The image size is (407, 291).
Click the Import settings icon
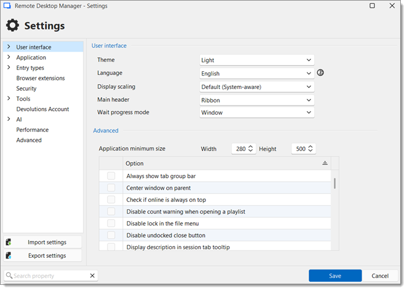pyautogui.click(x=9, y=242)
